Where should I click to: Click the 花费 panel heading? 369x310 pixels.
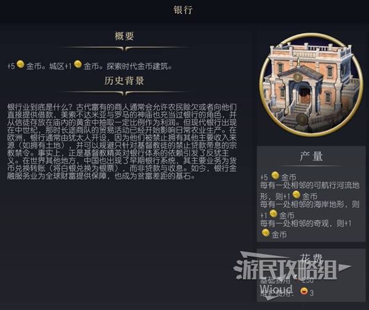(x=311, y=258)
